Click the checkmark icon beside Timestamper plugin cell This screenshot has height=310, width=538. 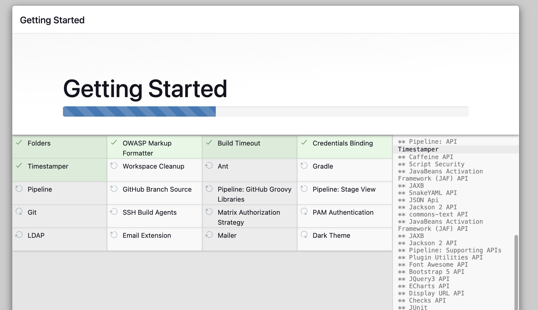click(x=19, y=166)
